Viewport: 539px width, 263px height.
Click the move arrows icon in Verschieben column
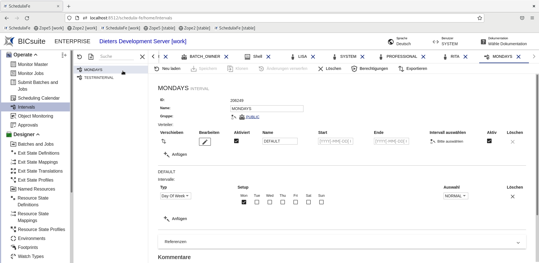(x=164, y=141)
